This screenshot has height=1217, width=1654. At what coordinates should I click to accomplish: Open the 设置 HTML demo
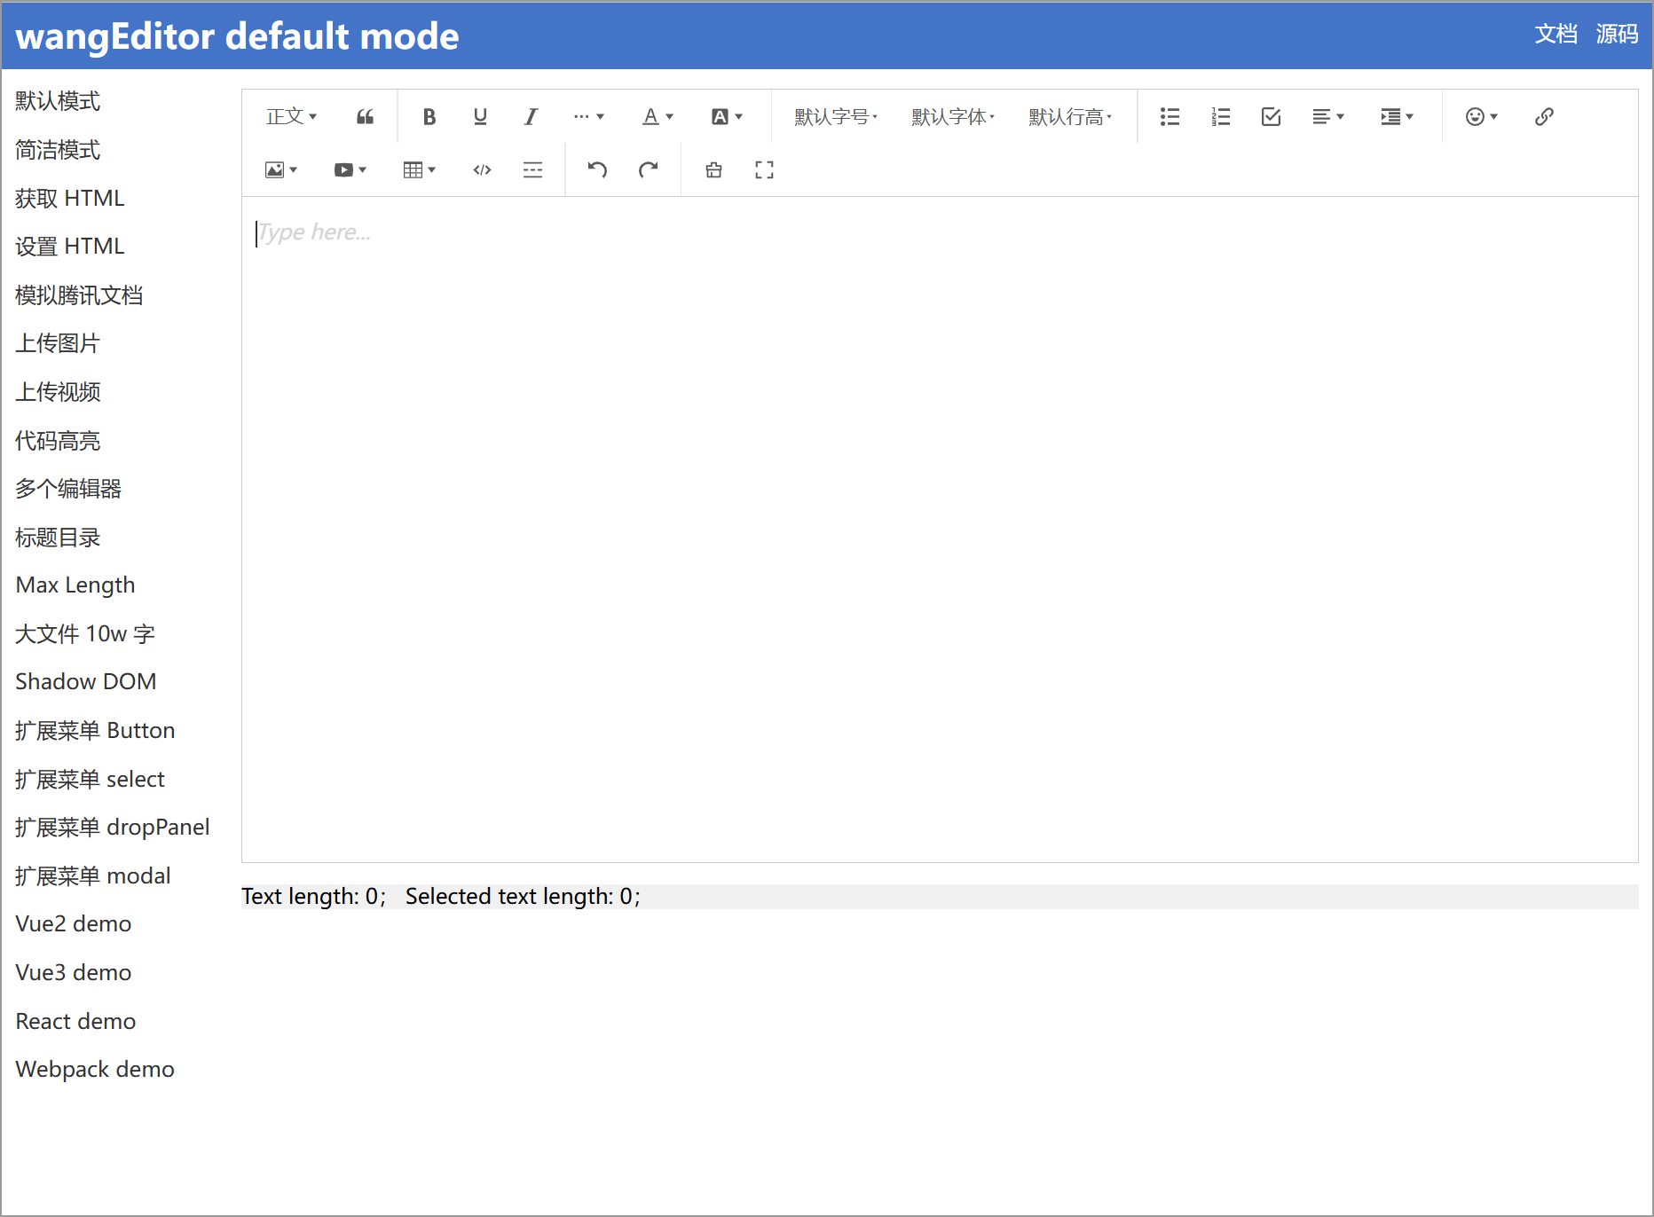pos(70,247)
